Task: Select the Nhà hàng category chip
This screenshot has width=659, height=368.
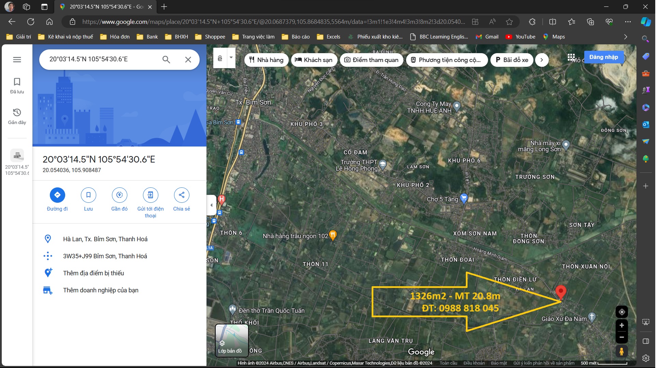Action: click(266, 60)
